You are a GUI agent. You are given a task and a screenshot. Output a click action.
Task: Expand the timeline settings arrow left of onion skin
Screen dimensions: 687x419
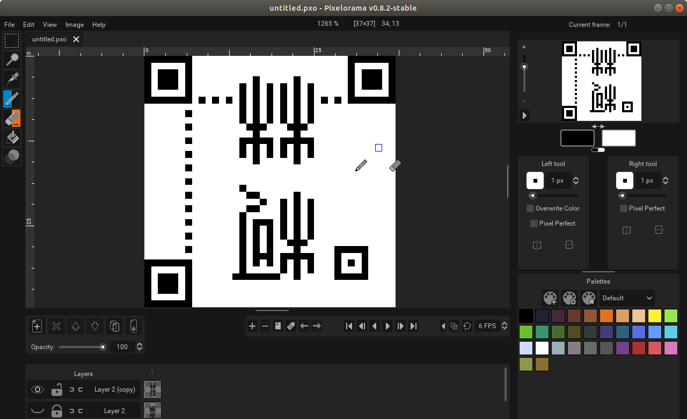click(443, 326)
